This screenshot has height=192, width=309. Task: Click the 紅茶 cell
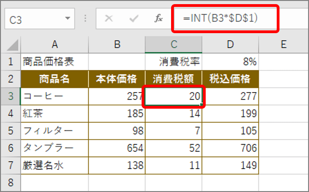[54, 114]
